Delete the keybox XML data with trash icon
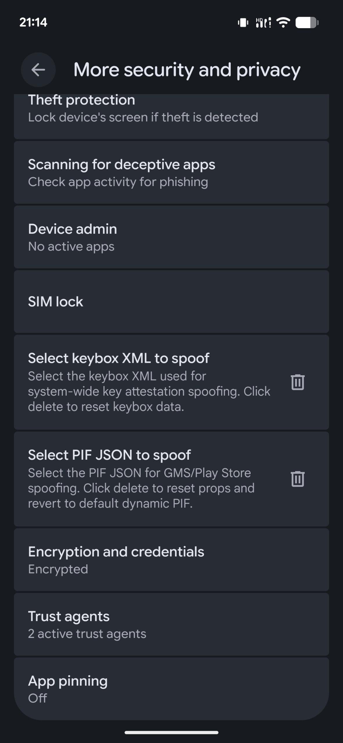343x743 pixels. 297,382
